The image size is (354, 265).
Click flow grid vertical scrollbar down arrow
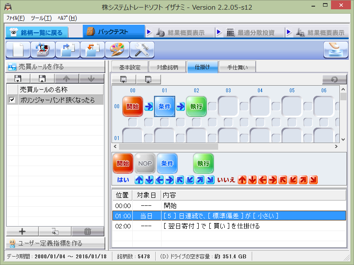pyautogui.click(x=343, y=139)
